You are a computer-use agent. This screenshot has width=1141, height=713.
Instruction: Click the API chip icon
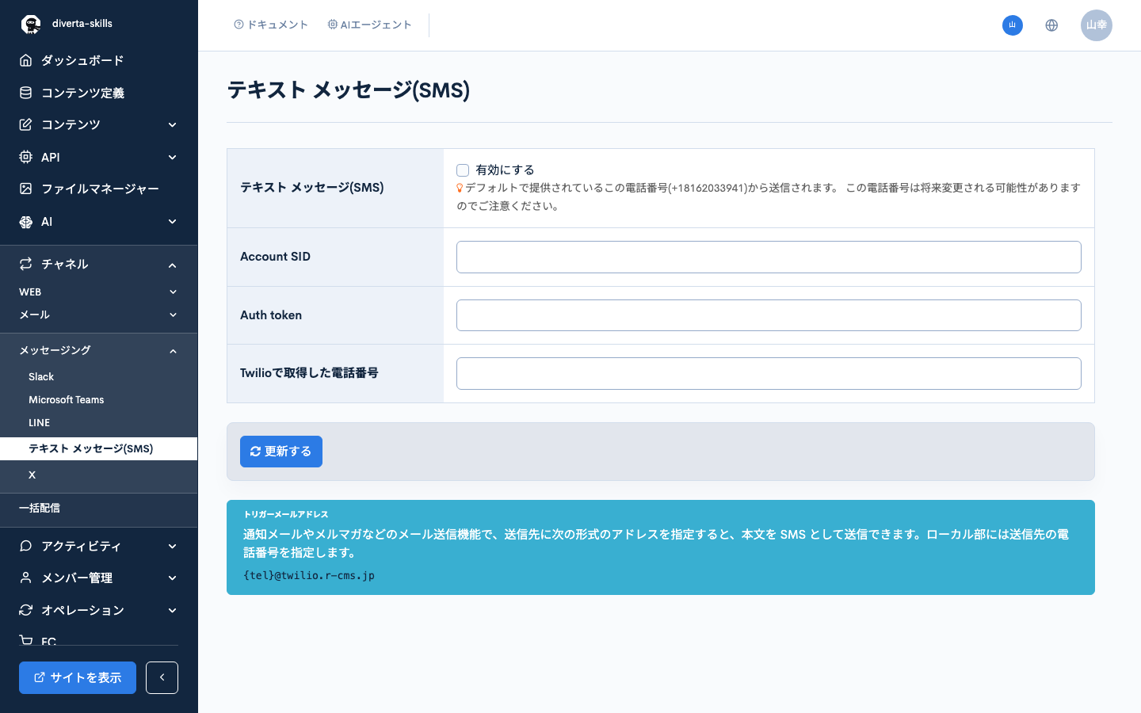pyautogui.click(x=26, y=157)
